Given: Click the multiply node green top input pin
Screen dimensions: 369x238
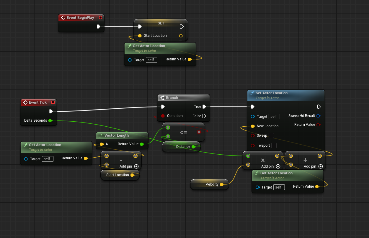Looking at the screenshot, I should coord(248,156).
